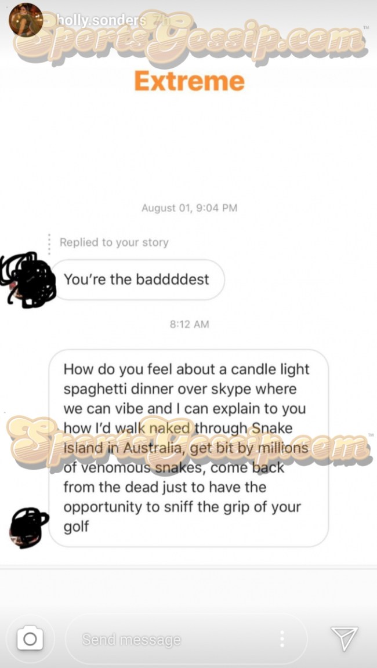The width and height of the screenshot is (377, 668).
Task: Click the August 01, 9:04 PM timestamp
Action: pyautogui.click(x=189, y=208)
